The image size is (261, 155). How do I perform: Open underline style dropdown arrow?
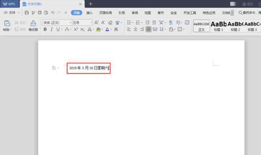(x=62, y=30)
